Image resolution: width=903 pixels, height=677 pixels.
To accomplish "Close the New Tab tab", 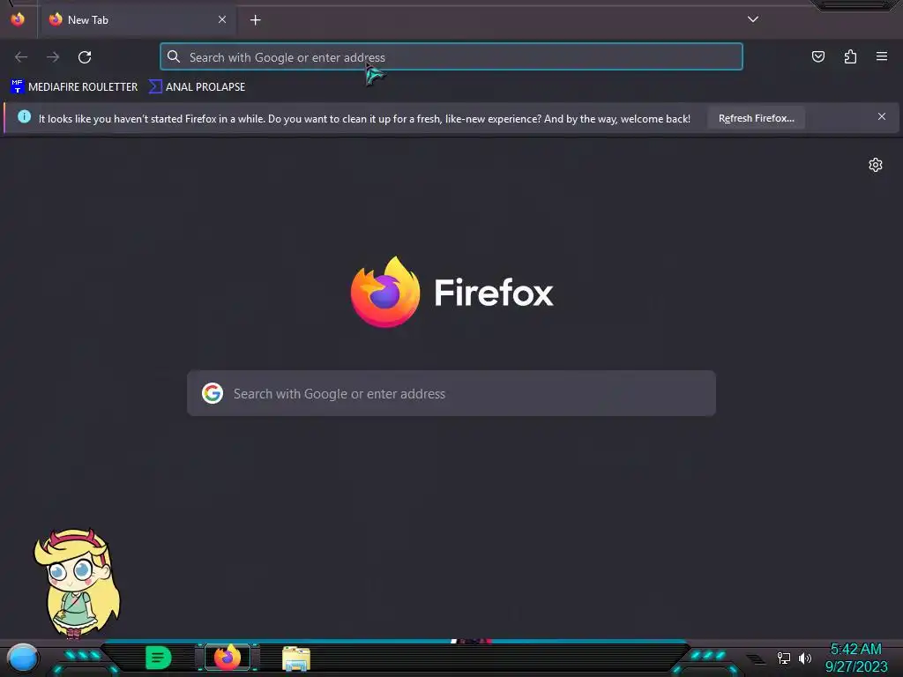I will [222, 19].
